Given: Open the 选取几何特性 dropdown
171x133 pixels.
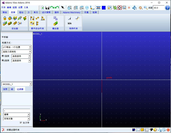Looking at the screenshot, I should click(x=17, y=52).
